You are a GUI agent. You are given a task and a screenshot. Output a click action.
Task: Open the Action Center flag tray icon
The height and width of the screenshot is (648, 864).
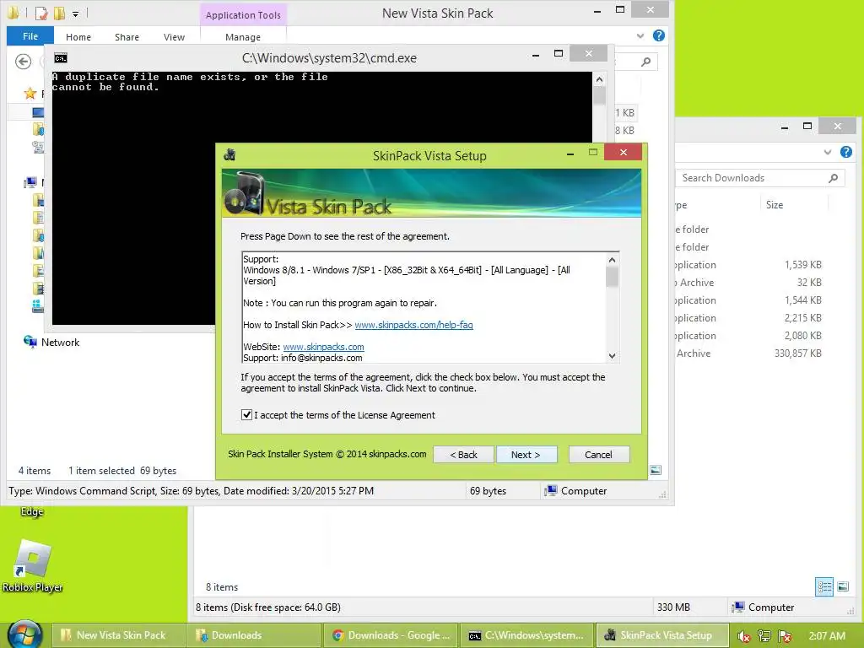[x=786, y=636]
